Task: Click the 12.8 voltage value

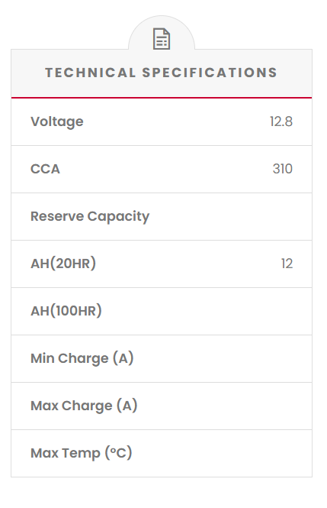Action: (x=281, y=121)
